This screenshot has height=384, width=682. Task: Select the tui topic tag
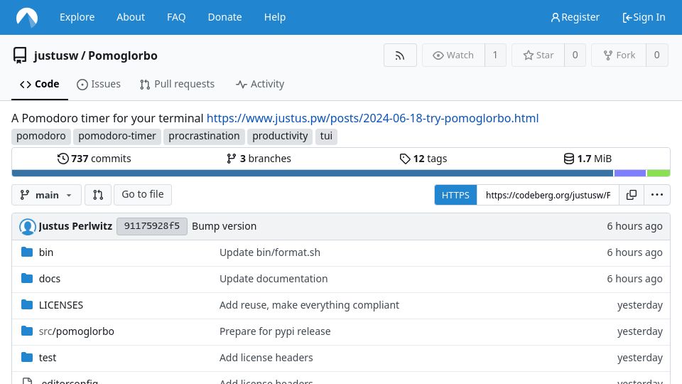click(x=326, y=137)
